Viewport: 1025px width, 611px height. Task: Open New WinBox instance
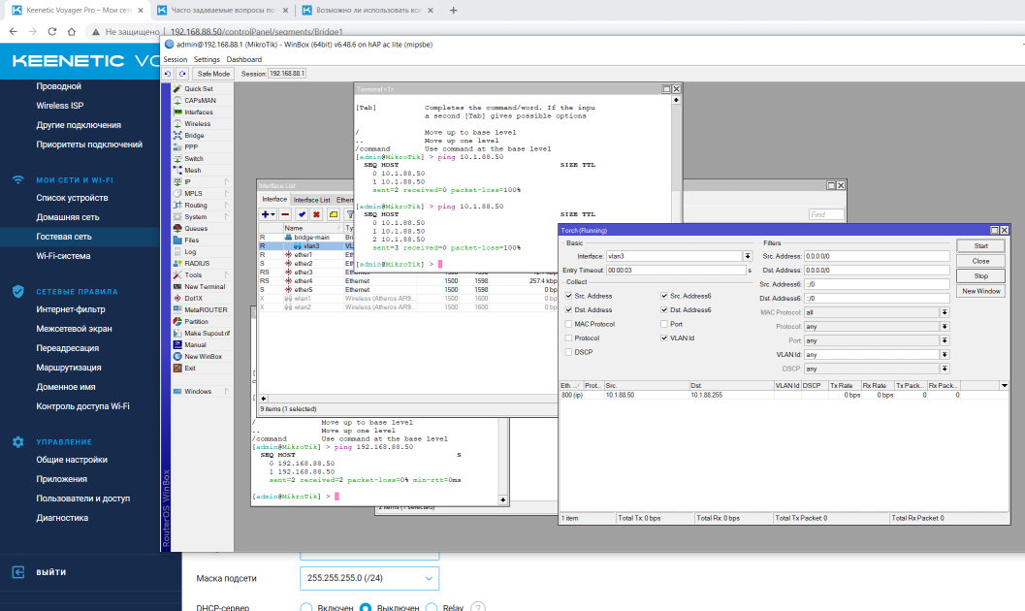[203, 357]
